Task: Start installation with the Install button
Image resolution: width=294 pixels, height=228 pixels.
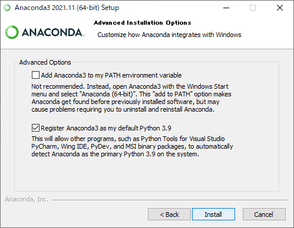Action: click(x=213, y=214)
